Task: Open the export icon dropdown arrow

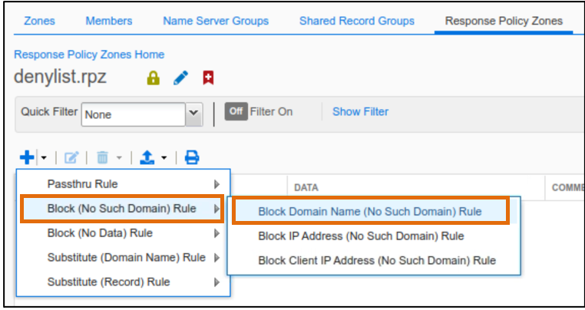Action: (164, 158)
